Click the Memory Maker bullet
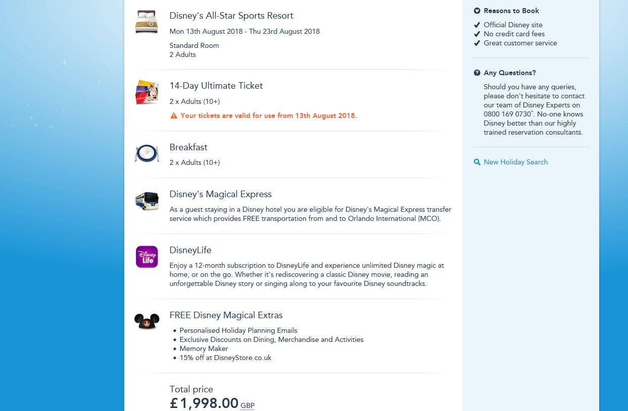 point(204,348)
